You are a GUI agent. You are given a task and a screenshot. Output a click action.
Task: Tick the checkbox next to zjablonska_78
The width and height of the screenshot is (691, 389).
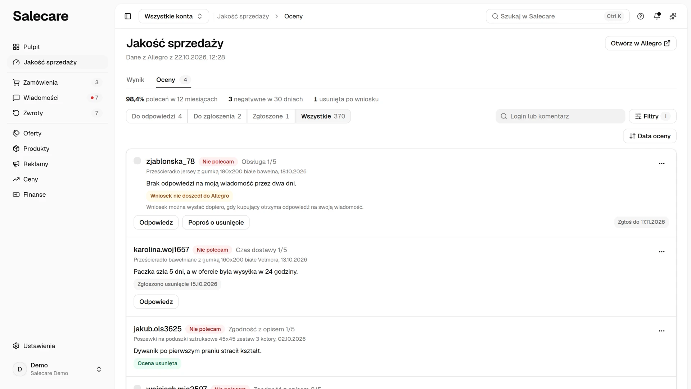pos(137,161)
